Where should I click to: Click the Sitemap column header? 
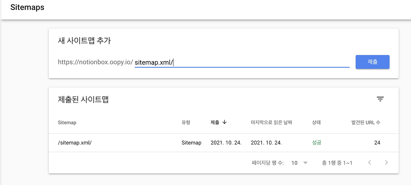(x=67, y=123)
